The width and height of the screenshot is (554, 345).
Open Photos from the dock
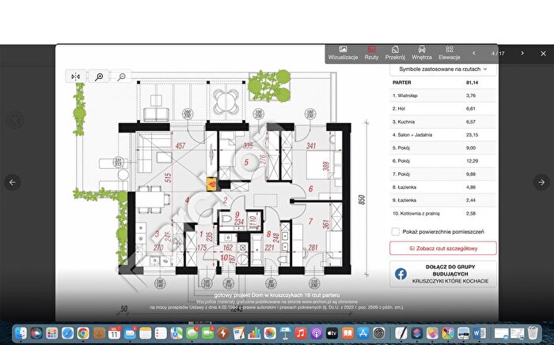click(x=270, y=332)
